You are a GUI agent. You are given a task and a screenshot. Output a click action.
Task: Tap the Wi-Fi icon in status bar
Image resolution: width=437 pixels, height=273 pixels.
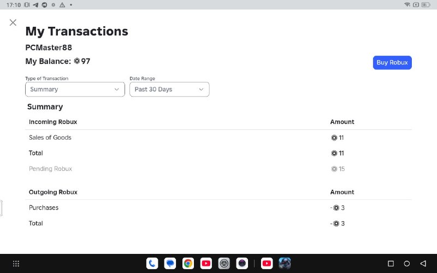[x=407, y=5]
